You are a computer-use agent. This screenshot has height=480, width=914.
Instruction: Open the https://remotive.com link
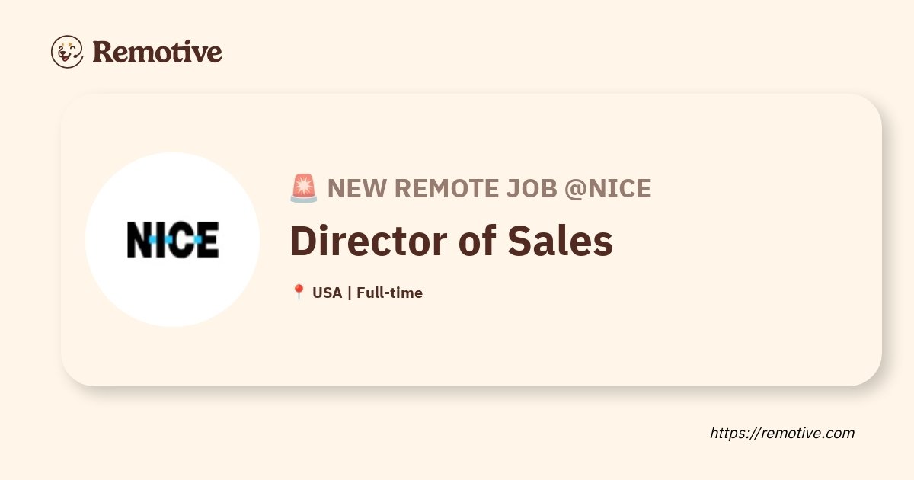[782, 433]
